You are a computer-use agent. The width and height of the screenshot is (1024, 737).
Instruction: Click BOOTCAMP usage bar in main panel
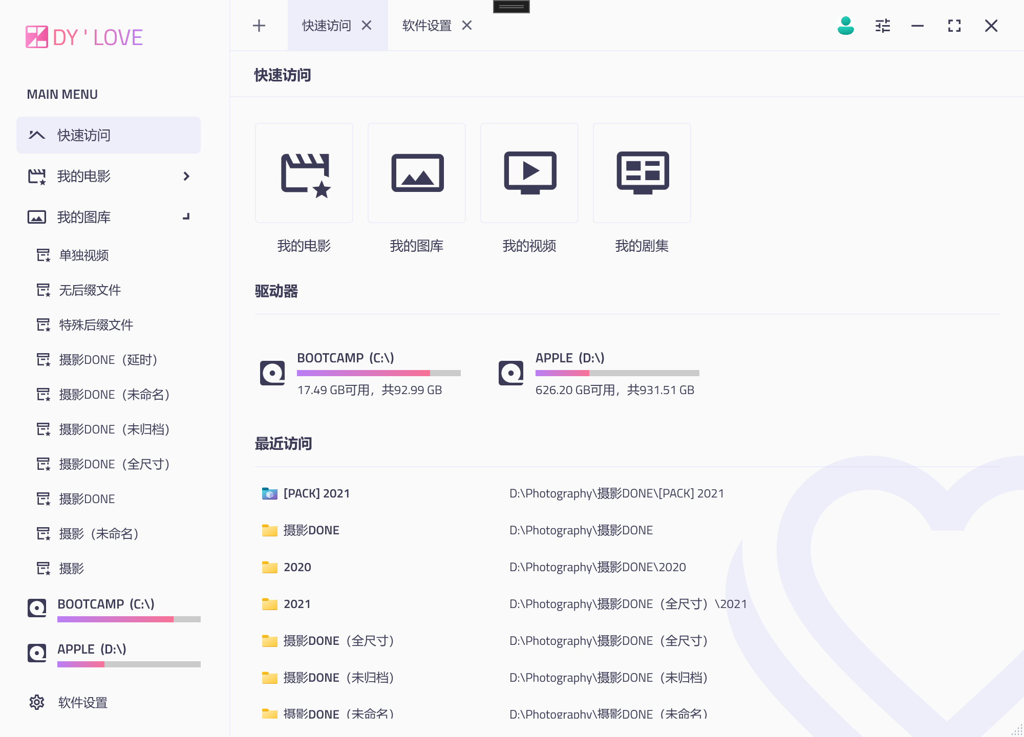(x=379, y=373)
